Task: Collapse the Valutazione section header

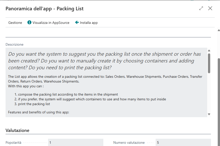Action: click(x=17, y=130)
